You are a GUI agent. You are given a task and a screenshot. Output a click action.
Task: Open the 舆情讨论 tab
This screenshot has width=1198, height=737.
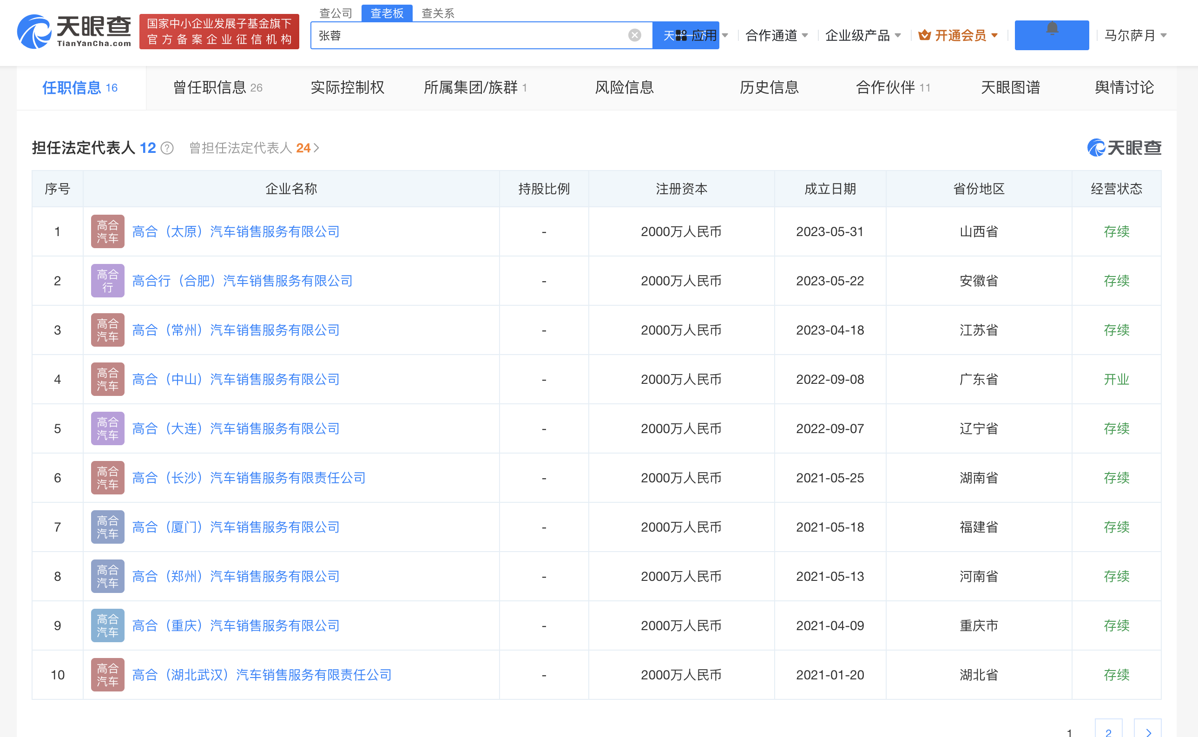click(1125, 88)
